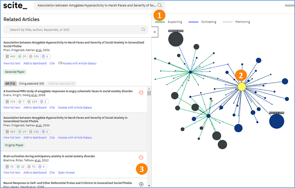Switch to the Citing selected (39) tab

pyautogui.click(x=31, y=84)
